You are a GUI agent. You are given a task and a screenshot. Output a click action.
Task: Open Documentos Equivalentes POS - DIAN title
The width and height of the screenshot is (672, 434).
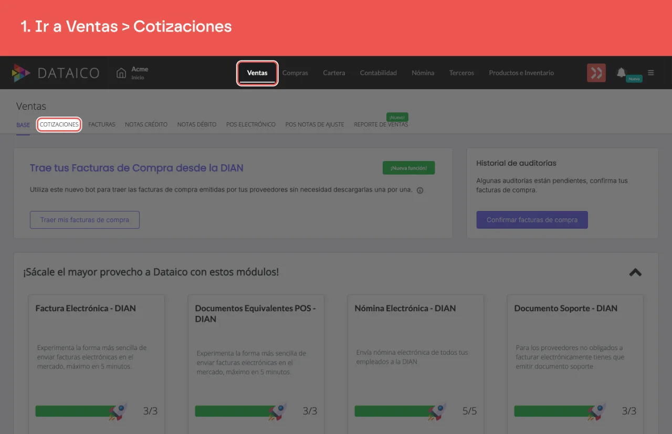click(256, 314)
